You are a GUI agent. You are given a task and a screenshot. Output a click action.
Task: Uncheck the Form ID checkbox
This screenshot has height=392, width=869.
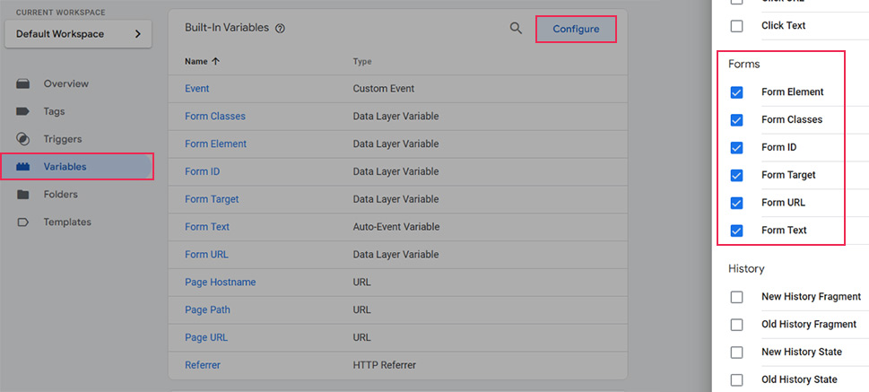coord(736,147)
